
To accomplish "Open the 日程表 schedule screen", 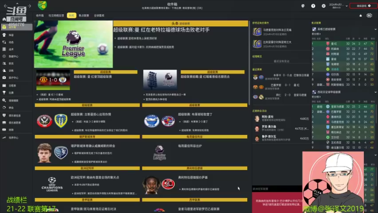I will point(17,86).
